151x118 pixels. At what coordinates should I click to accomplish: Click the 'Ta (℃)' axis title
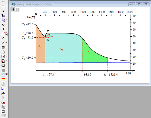(31, 17)
